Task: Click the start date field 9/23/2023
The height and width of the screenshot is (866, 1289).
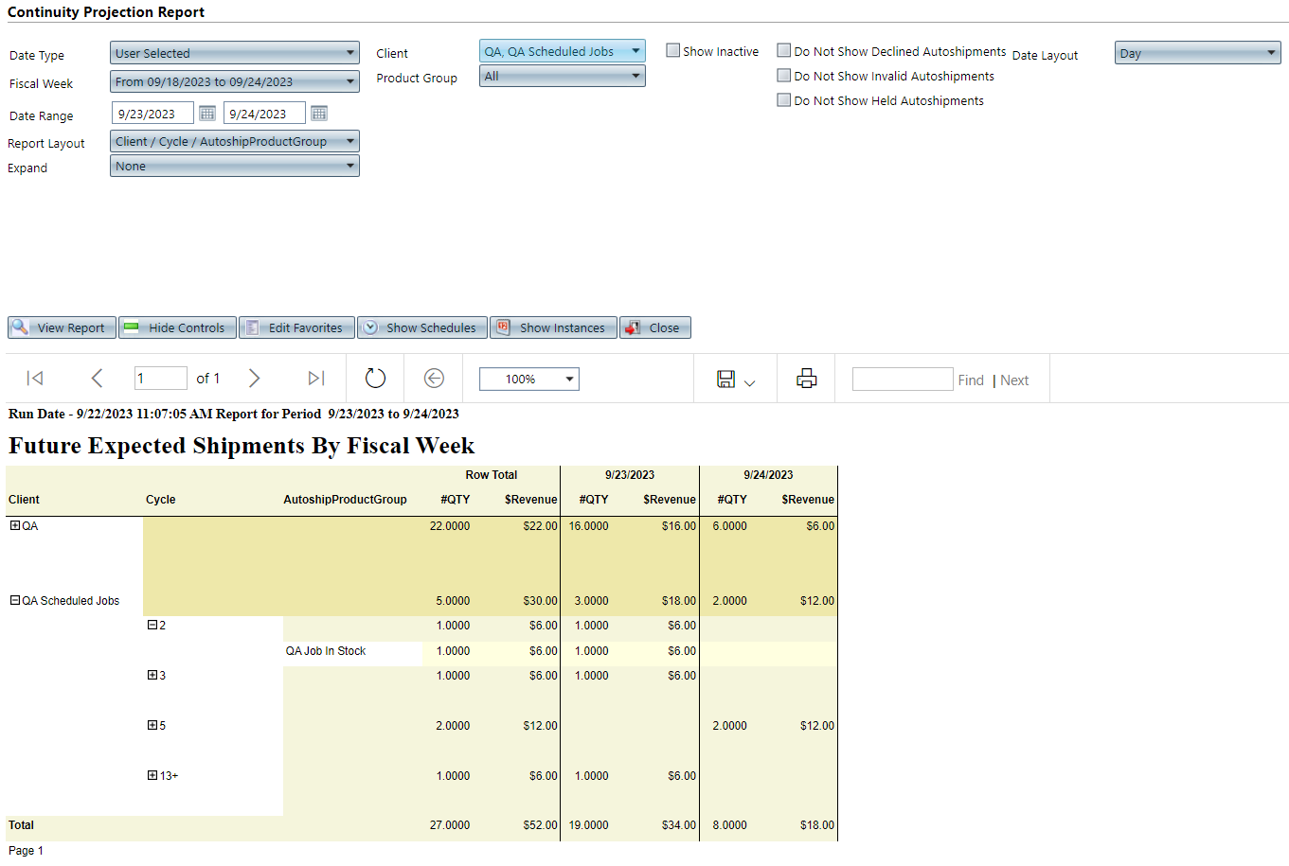Action: pyautogui.click(x=152, y=114)
